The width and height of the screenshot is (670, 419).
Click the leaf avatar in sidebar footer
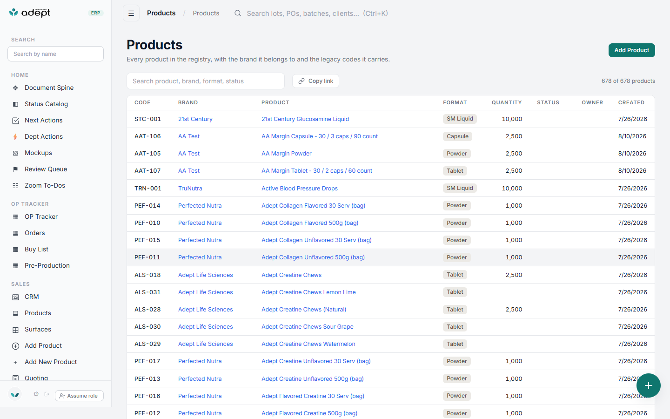pyautogui.click(x=15, y=395)
